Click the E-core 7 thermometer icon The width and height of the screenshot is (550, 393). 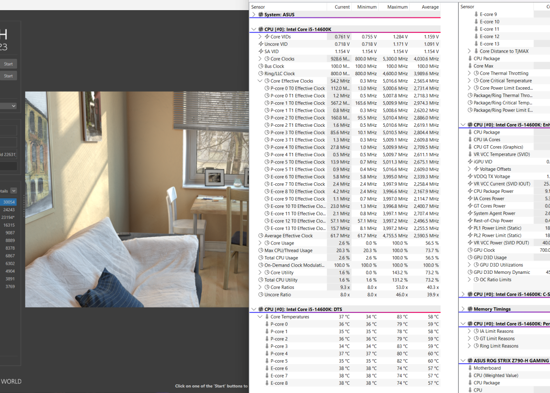pyautogui.click(x=267, y=376)
